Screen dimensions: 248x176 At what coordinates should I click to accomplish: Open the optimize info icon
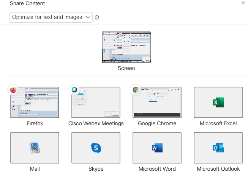pyautogui.click(x=97, y=17)
